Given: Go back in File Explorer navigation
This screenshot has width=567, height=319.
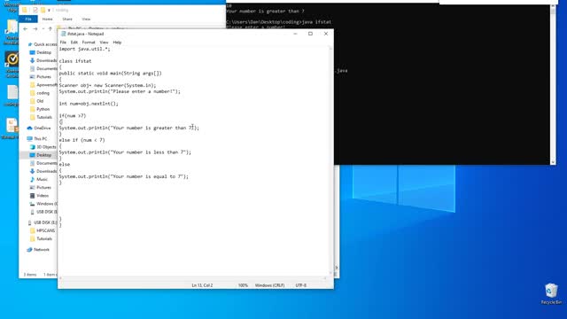Looking at the screenshot, I should point(25,28).
